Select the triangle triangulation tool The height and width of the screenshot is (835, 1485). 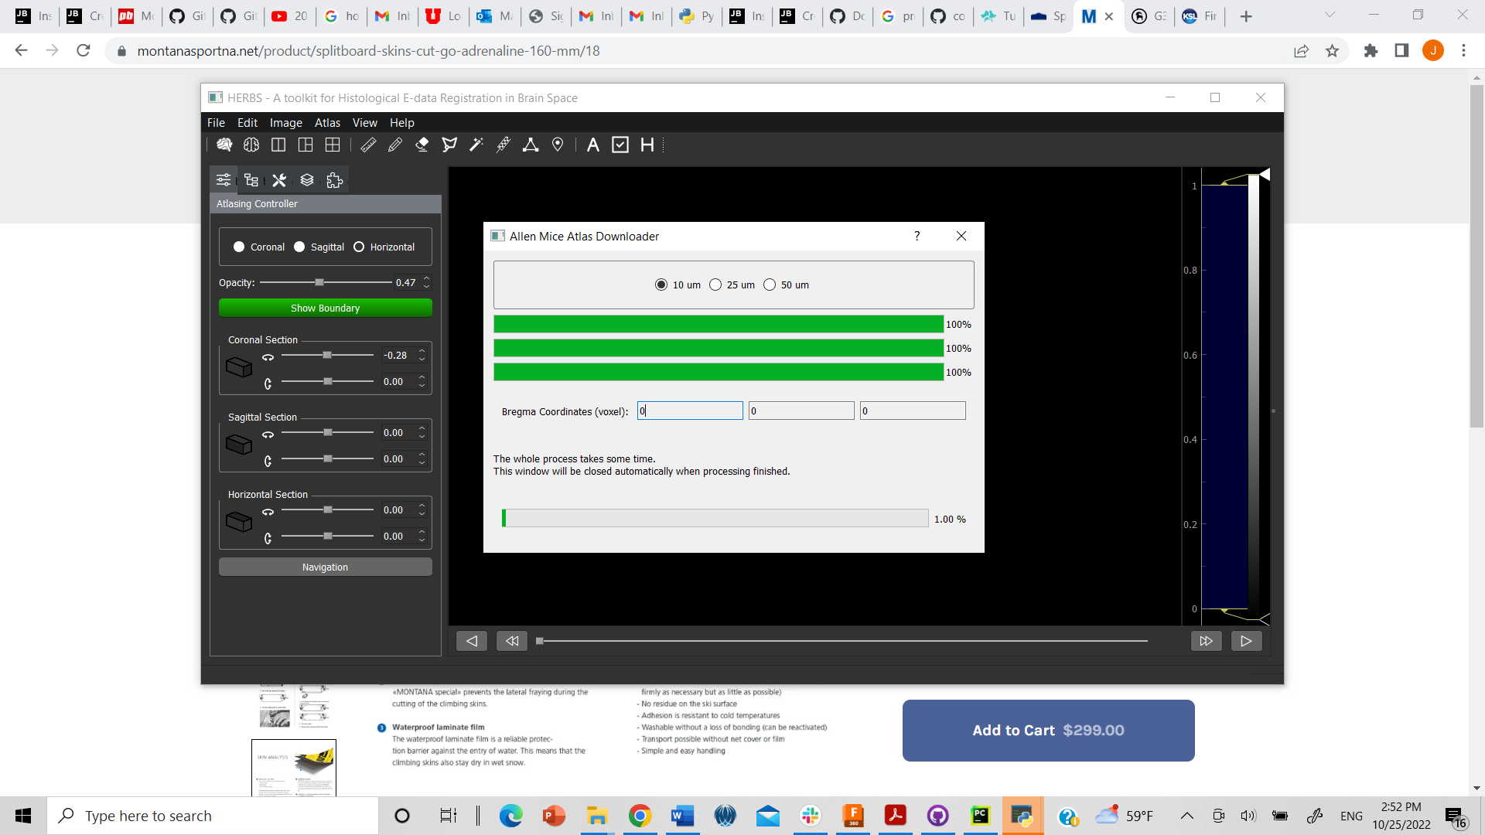(531, 145)
